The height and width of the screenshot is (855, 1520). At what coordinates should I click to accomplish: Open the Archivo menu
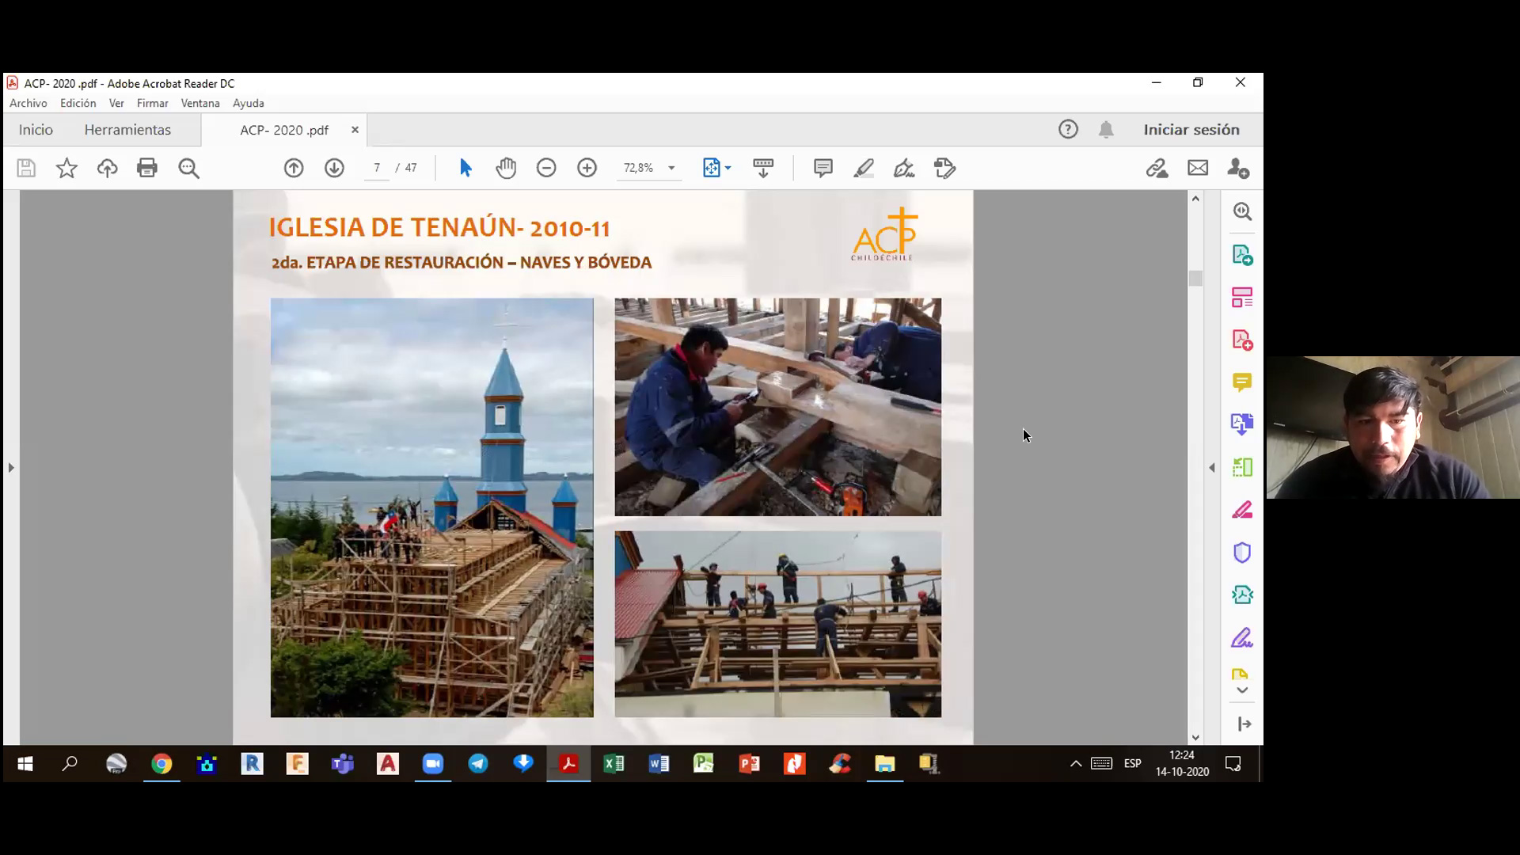[x=28, y=103]
